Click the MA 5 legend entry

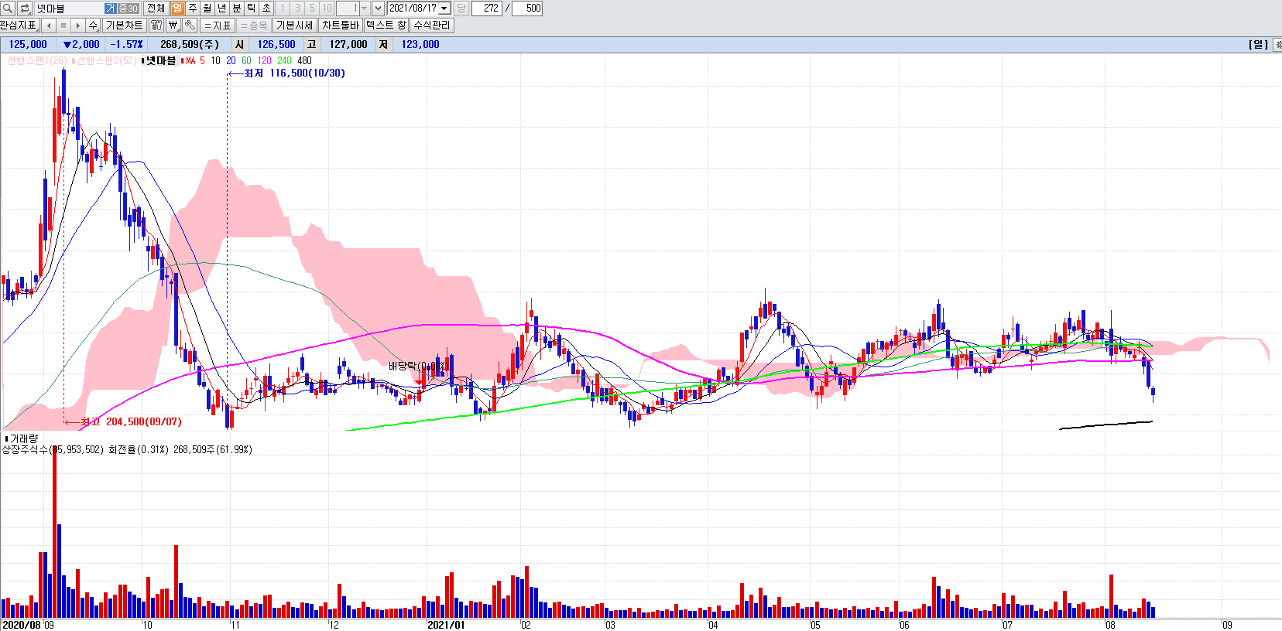tap(196, 60)
